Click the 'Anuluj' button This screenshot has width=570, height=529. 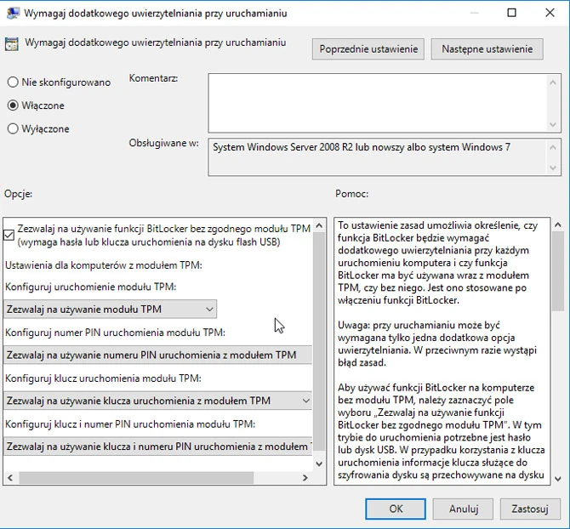pyautogui.click(x=463, y=509)
